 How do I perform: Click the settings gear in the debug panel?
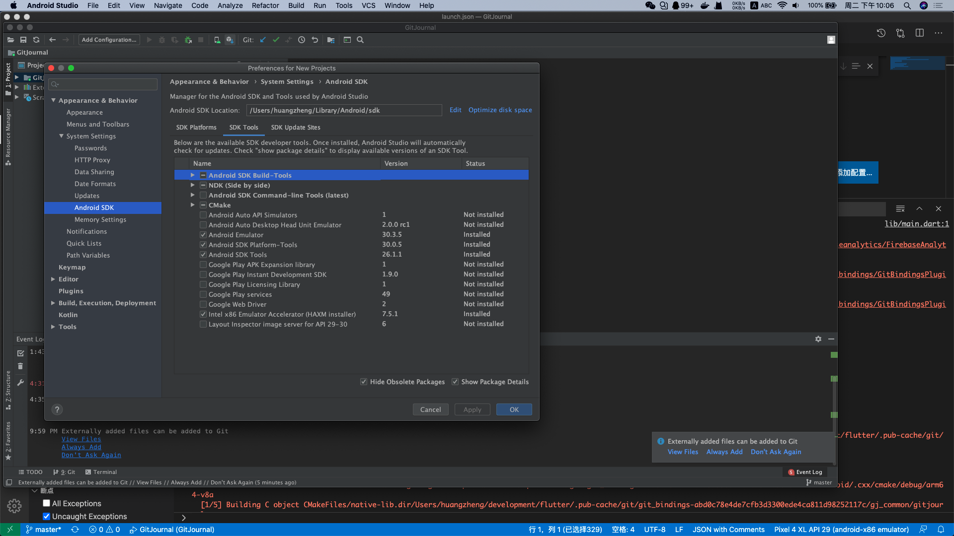point(818,339)
